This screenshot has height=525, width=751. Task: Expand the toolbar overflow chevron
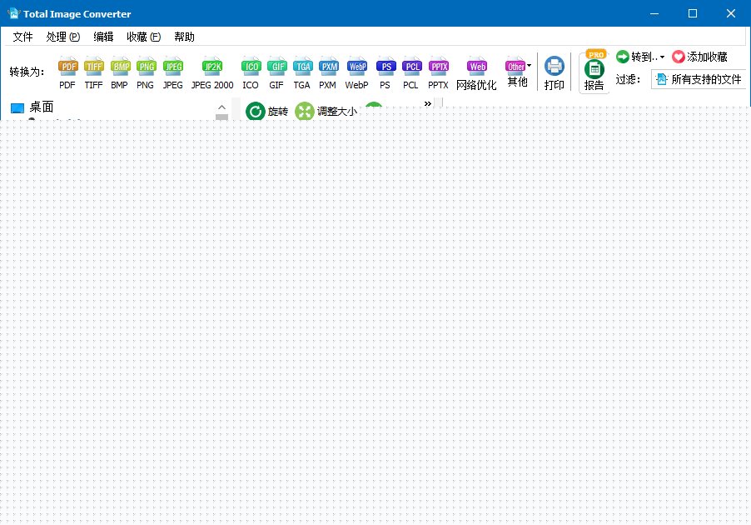coord(428,103)
